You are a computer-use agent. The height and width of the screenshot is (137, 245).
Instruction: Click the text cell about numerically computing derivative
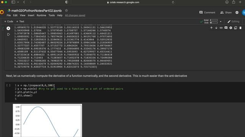pyautogui.click(x=96, y=76)
